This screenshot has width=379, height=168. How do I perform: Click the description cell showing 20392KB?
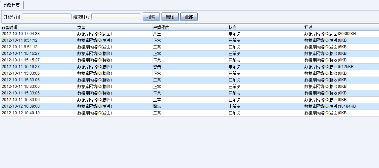click(330, 34)
